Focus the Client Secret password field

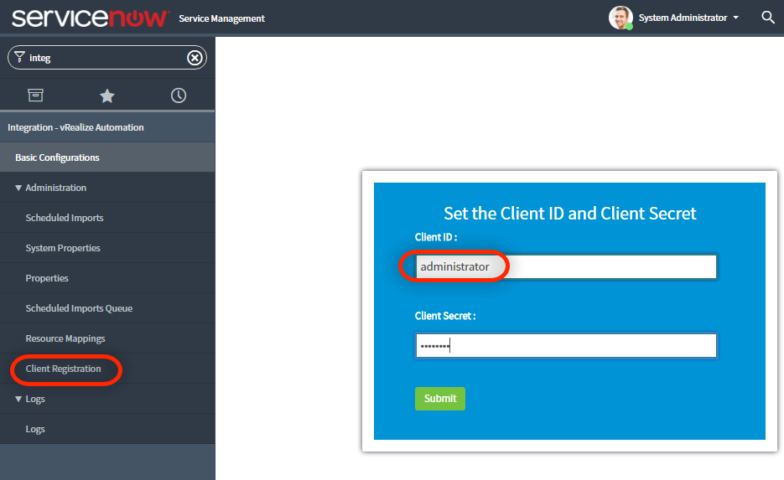click(566, 346)
